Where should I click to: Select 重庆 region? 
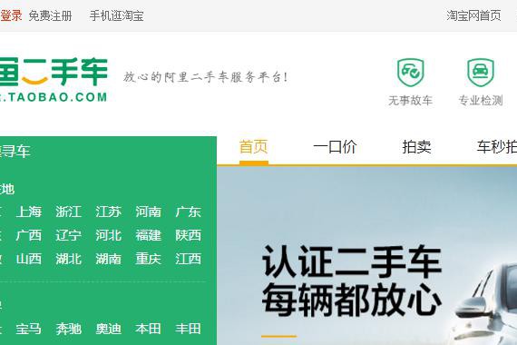tap(149, 259)
